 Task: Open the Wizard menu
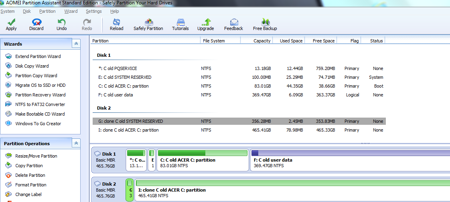click(71, 12)
